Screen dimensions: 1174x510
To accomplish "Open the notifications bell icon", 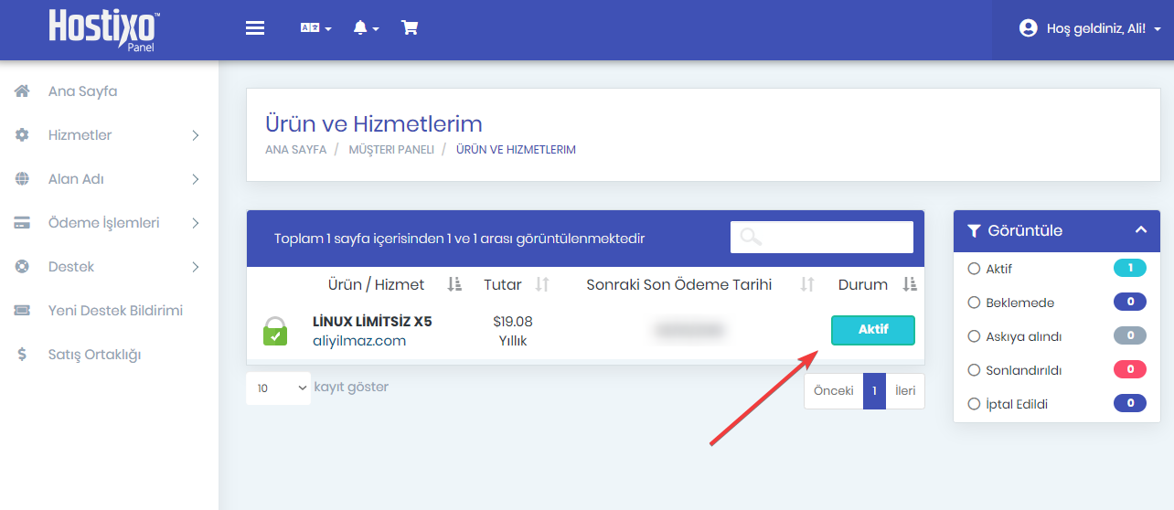I will (x=366, y=28).
